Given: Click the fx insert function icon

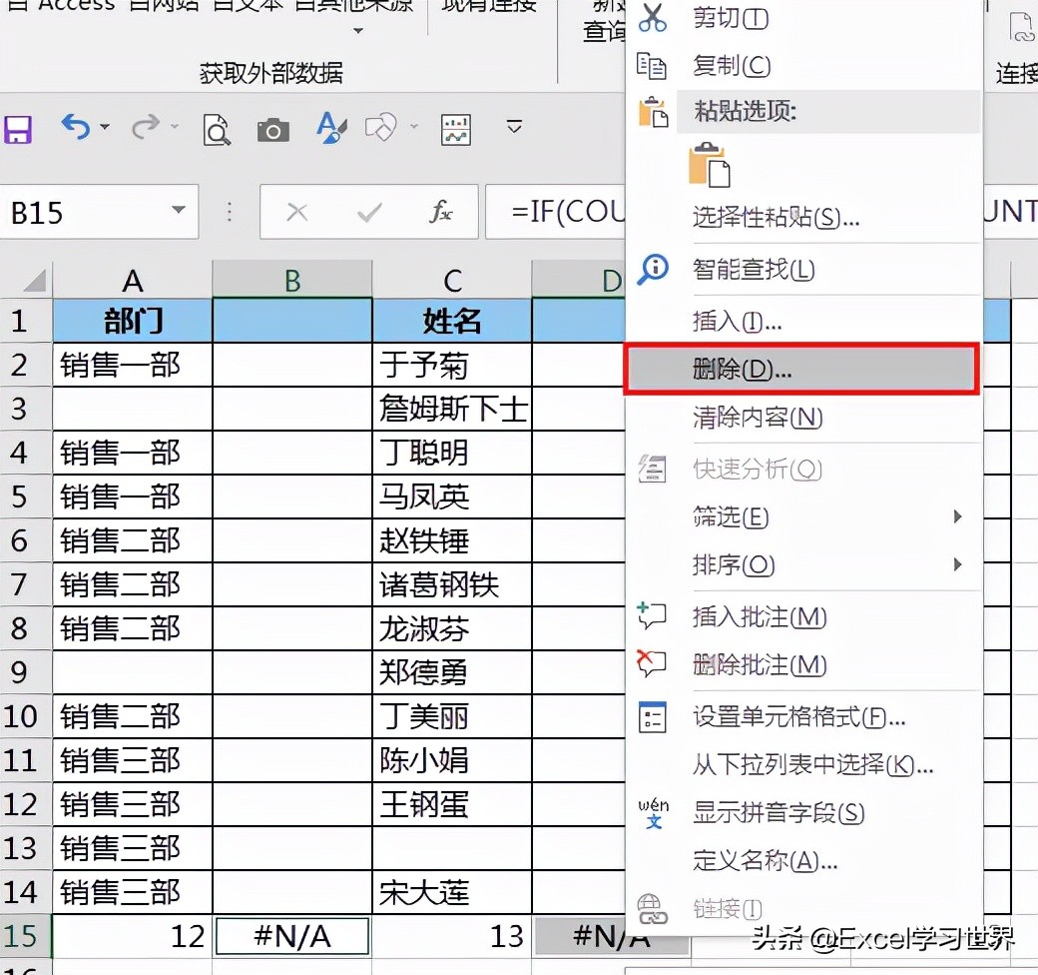Looking at the screenshot, I should pos(441,212).
